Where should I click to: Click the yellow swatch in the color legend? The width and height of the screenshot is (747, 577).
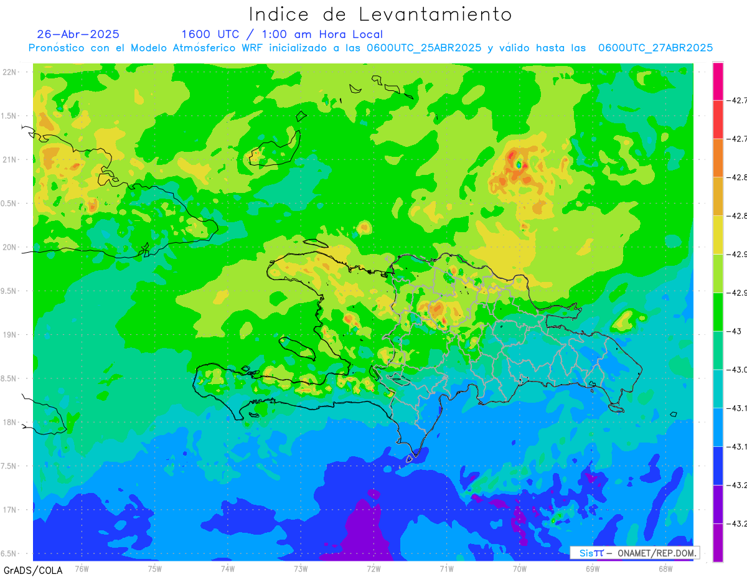tap(718, 235)
